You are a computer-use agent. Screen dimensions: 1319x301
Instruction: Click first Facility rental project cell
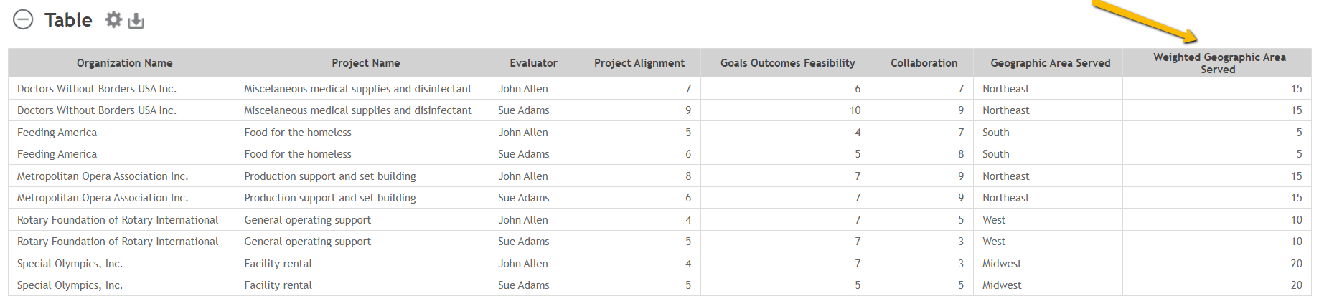tap(278, 264)
